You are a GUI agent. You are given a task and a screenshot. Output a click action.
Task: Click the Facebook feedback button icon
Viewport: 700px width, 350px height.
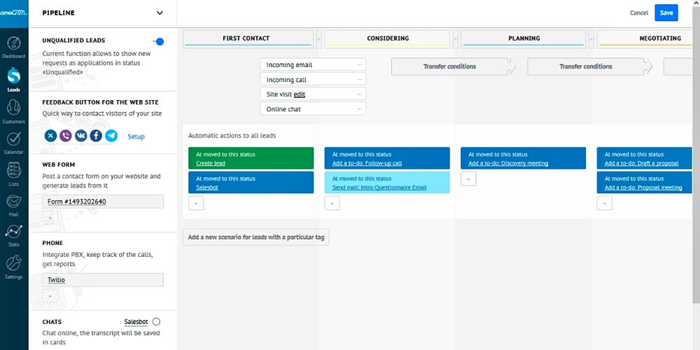tap(96, 136)
